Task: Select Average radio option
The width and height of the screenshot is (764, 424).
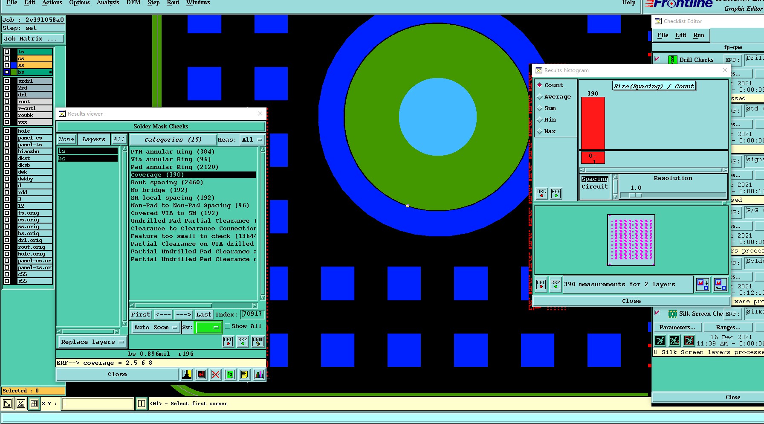Action: (540, 97)
